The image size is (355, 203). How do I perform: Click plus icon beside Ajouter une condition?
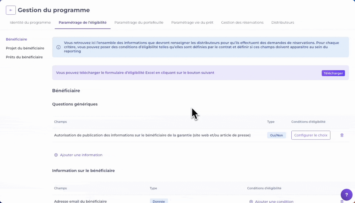[251, 202]
